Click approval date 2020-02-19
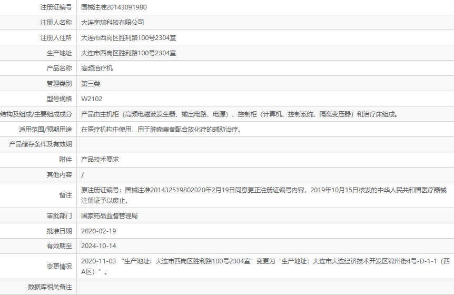 click(98, 231)
